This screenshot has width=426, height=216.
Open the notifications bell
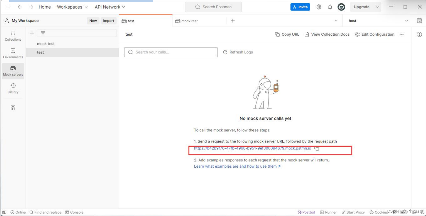coord(330,7)
